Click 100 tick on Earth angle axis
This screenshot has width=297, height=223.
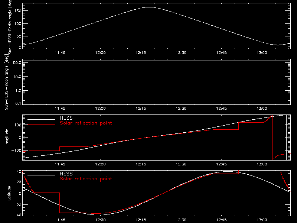pyautogui.click(x=18, y=23)
